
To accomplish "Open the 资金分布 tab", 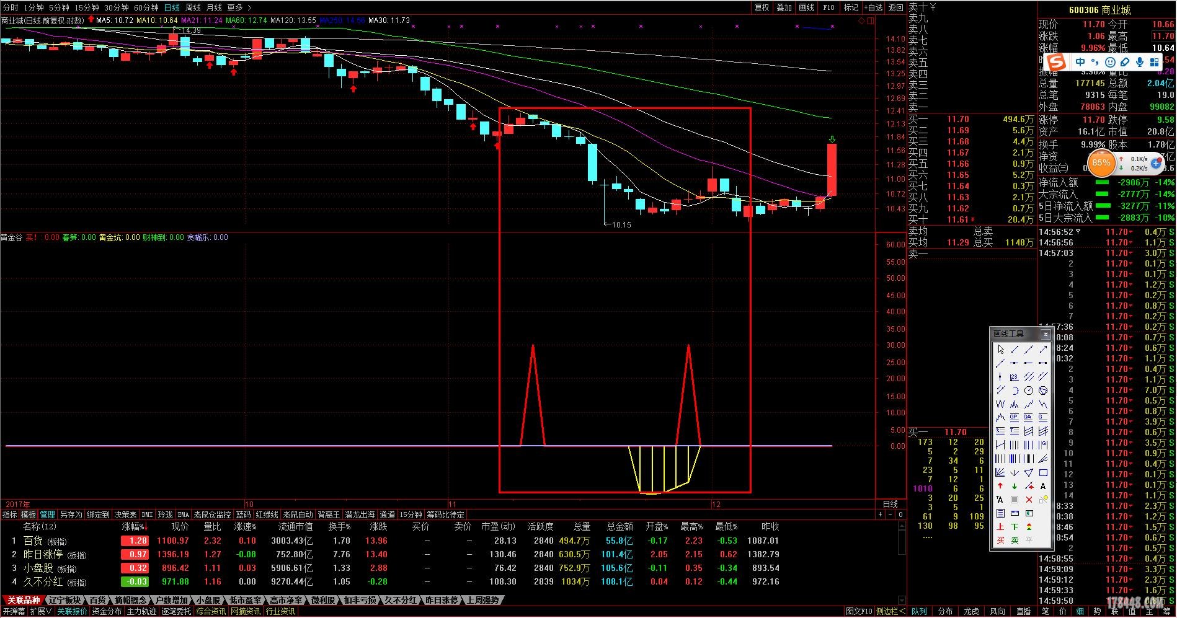I will tap(107, 611).
